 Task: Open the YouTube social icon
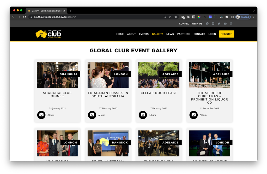(225, 24)
